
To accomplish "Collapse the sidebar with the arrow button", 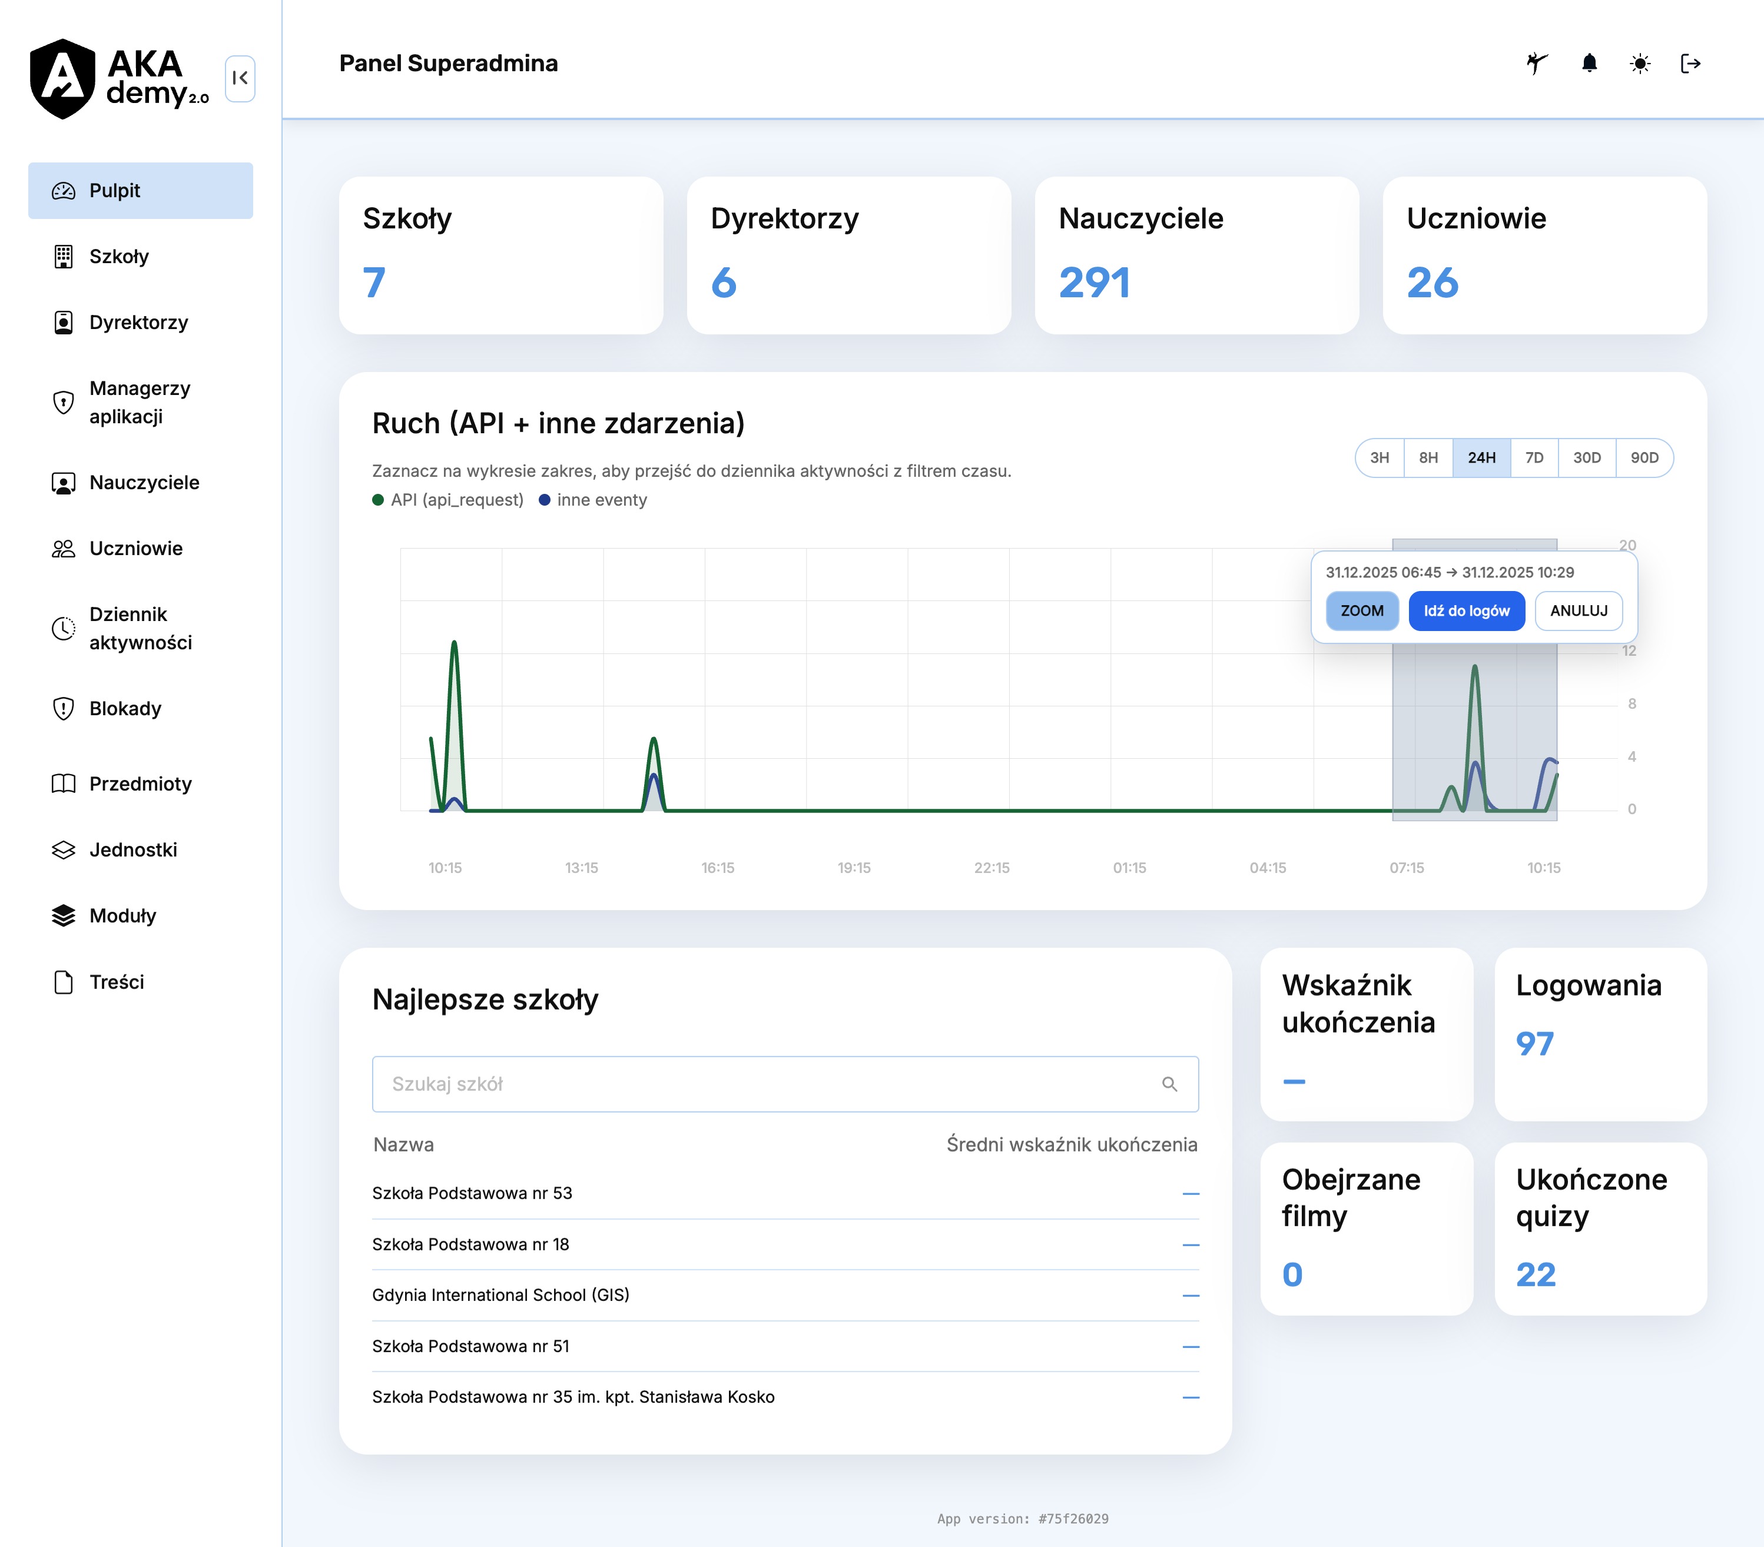I will (240, 78).
